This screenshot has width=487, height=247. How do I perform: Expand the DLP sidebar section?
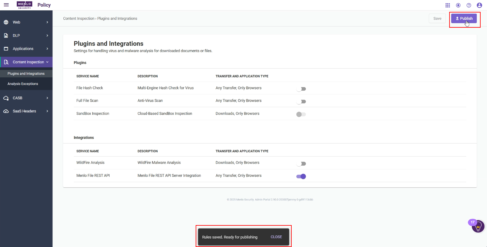click(x=26, y=36)
